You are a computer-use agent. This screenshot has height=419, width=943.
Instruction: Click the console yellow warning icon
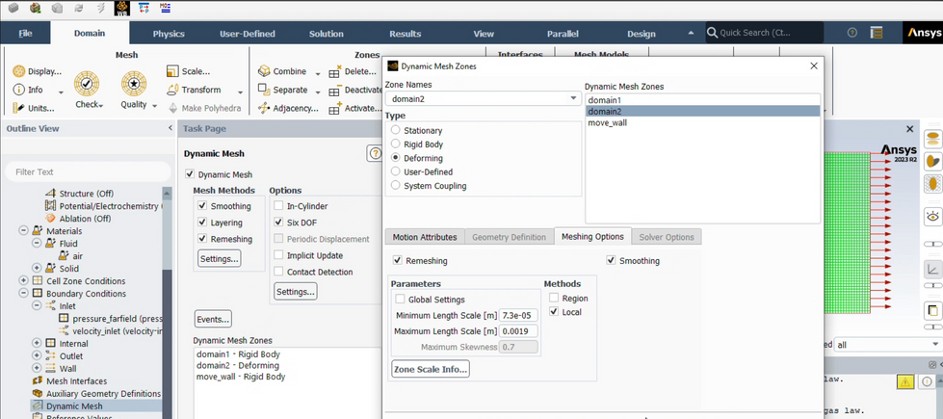coord(905,381)
